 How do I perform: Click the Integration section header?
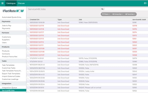7,84
